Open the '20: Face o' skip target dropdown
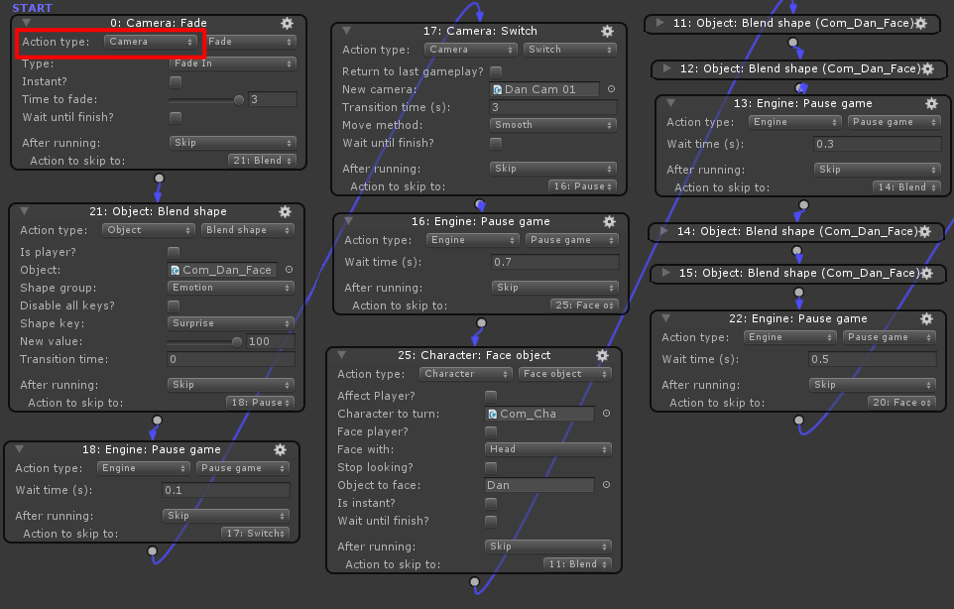The image size is (954, 609). point(901,403)
